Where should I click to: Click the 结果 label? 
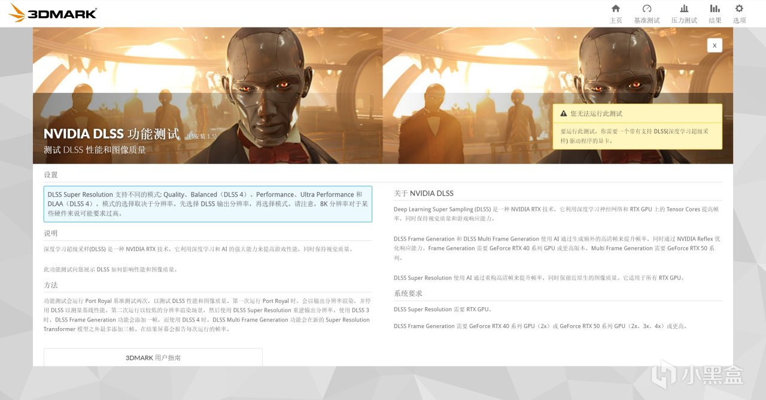point(715,20)
